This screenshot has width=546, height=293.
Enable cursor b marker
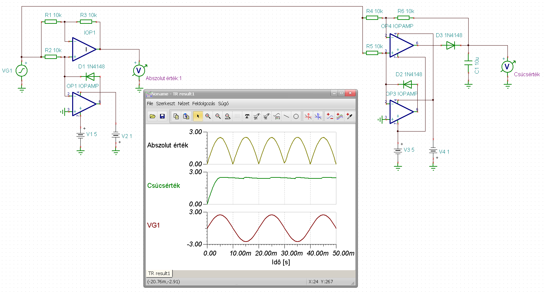[318, 116]
